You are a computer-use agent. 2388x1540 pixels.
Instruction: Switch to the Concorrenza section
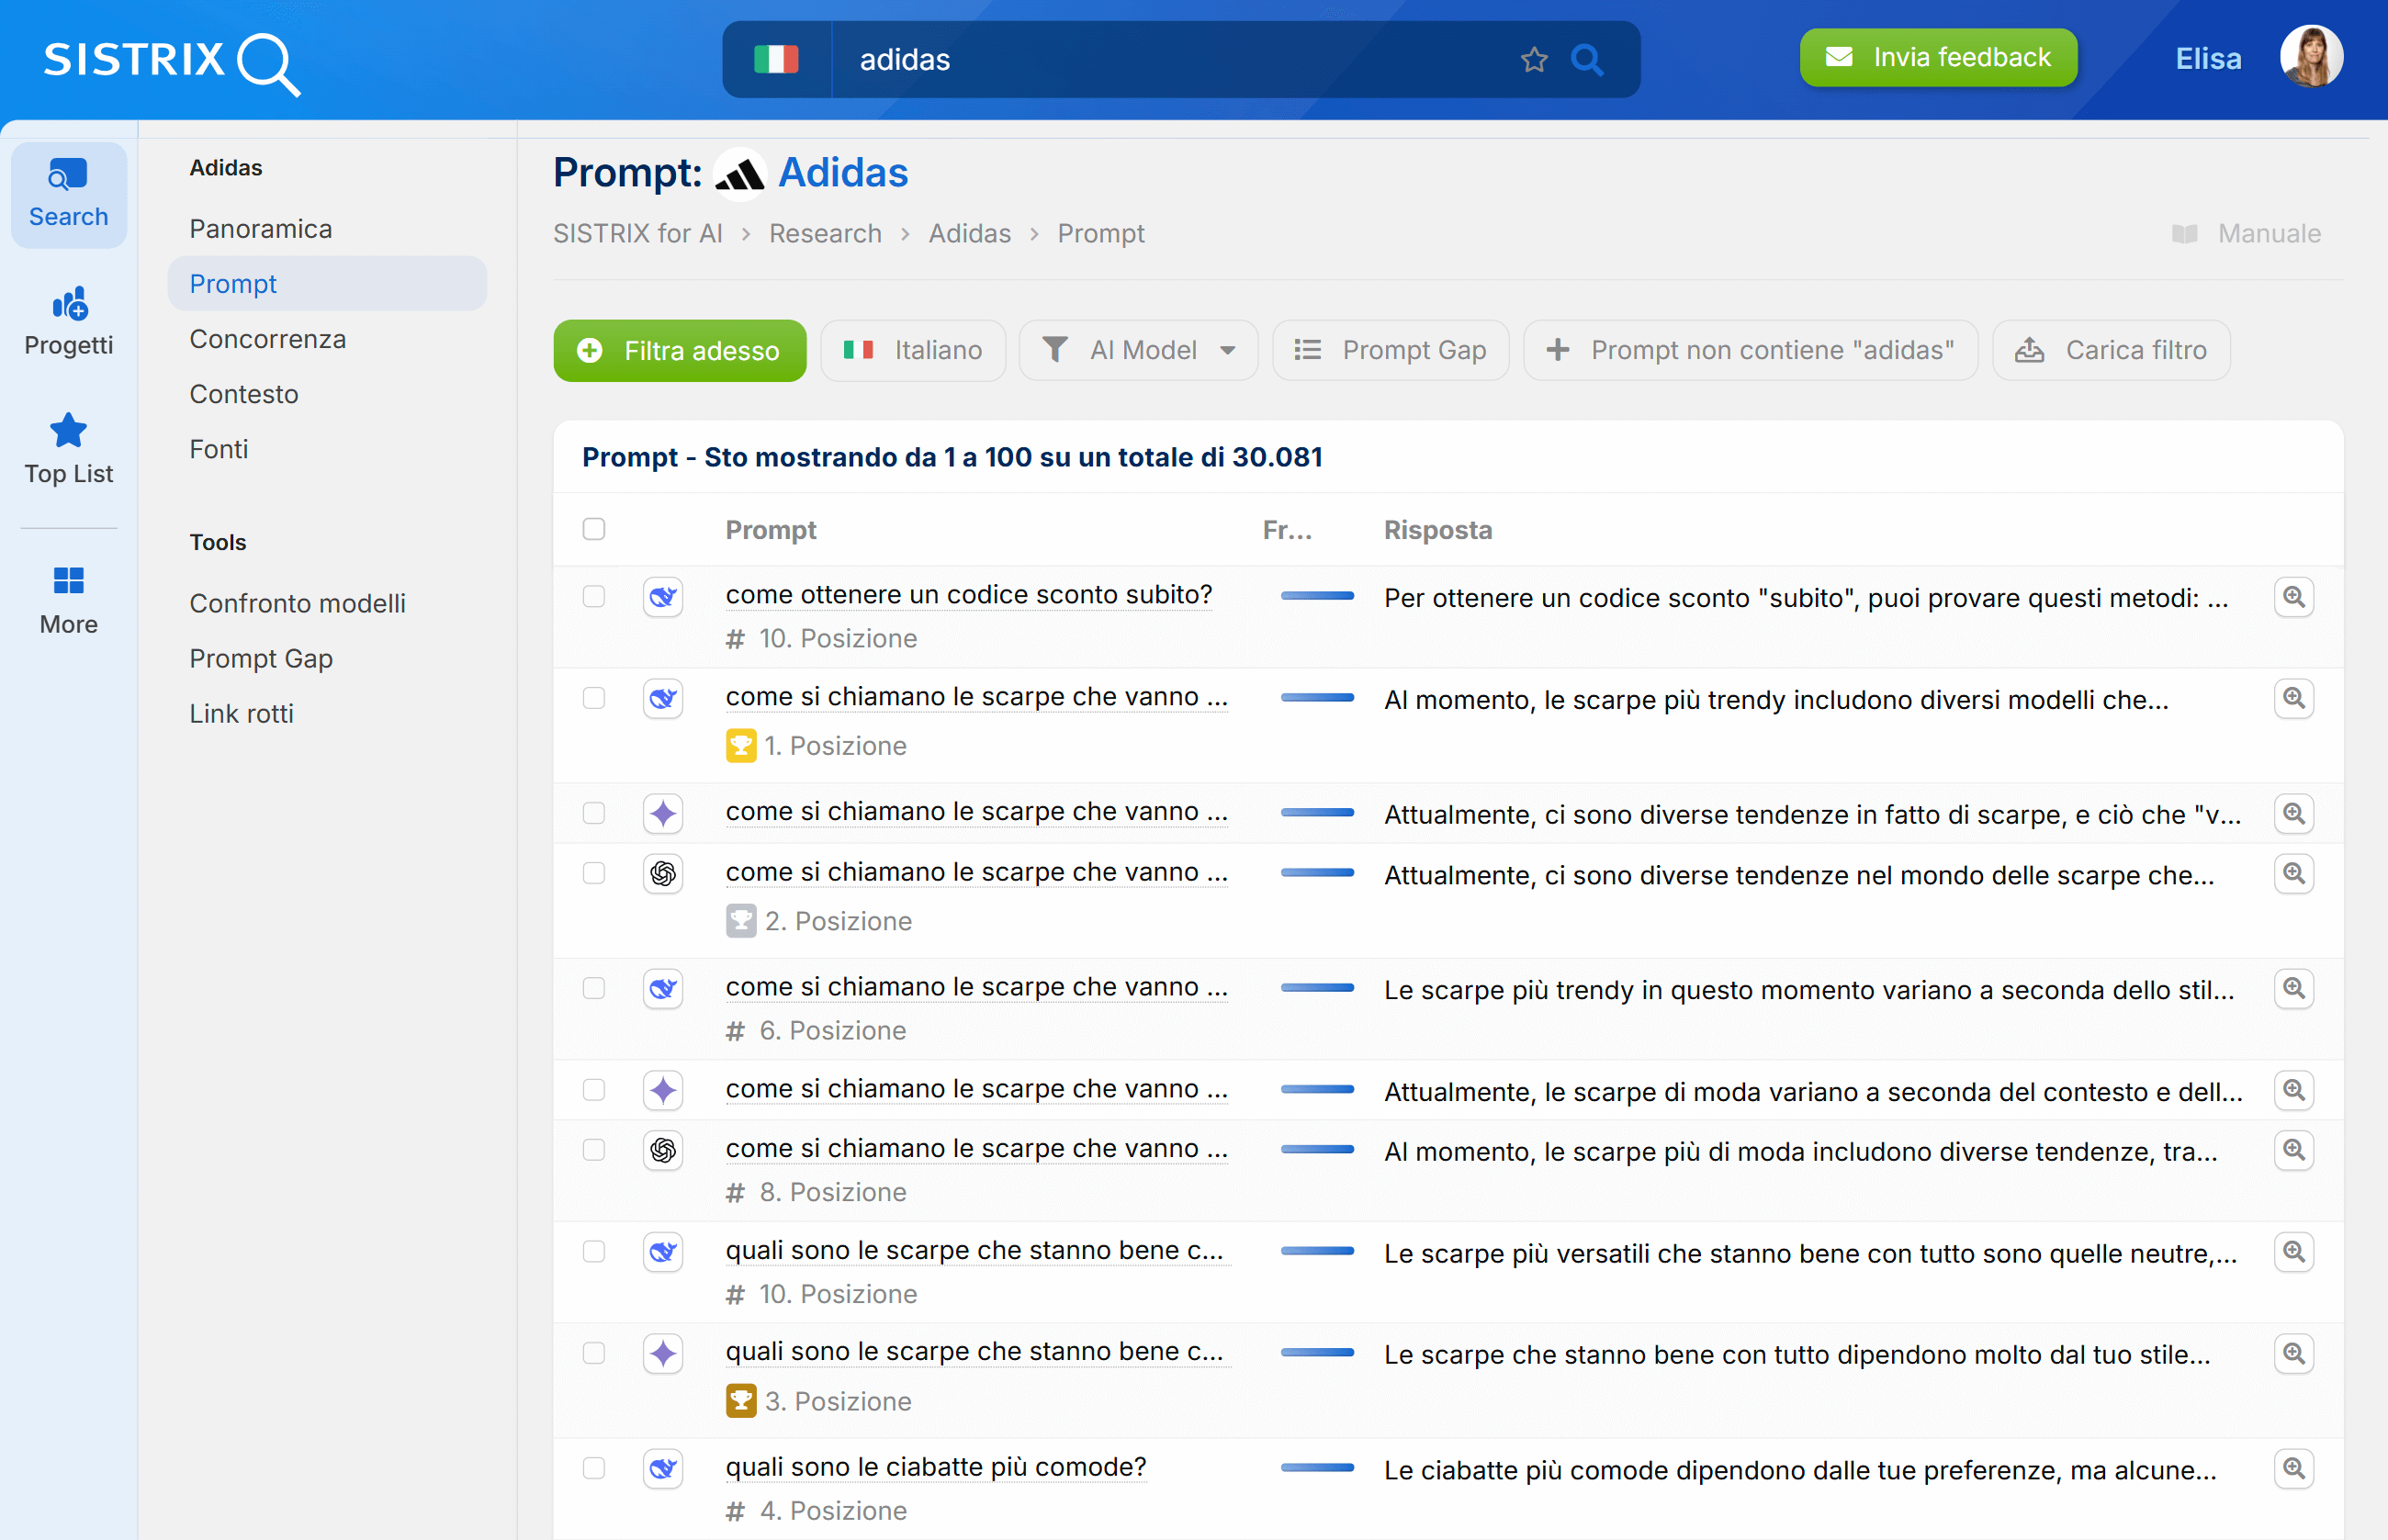click(268, 338)
